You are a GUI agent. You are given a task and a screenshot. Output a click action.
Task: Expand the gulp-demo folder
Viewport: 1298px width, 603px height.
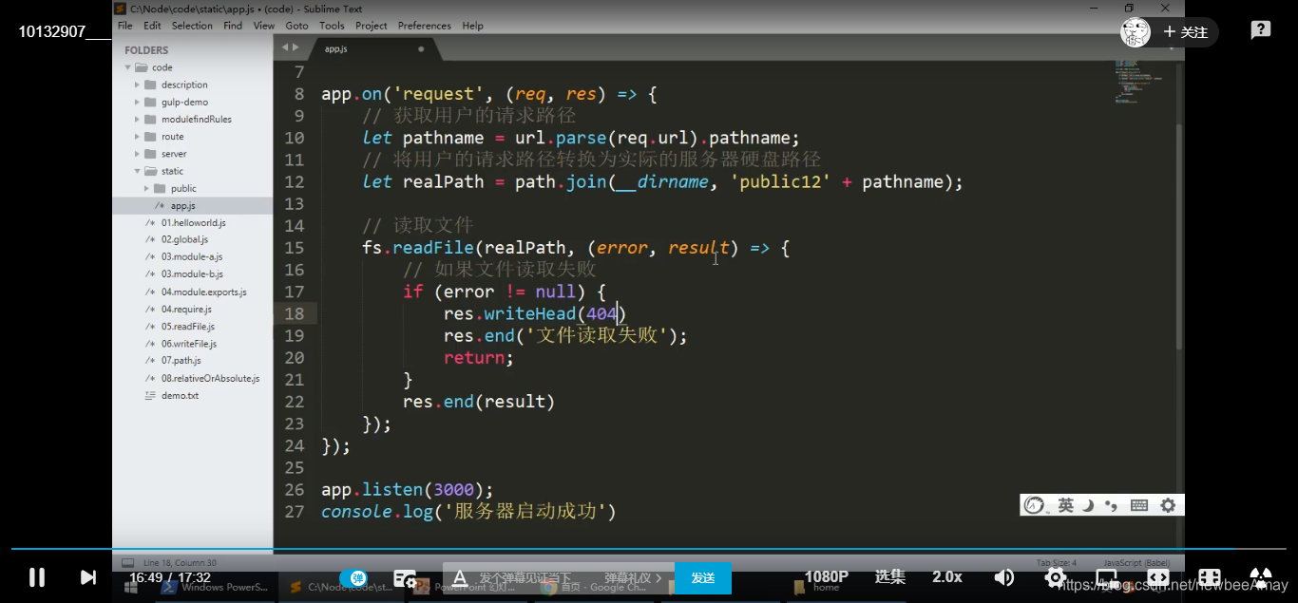coord(138,102)
